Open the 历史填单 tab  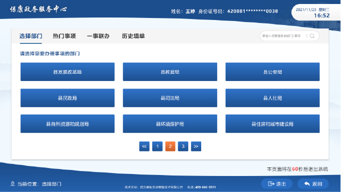[x=133, y=36]
